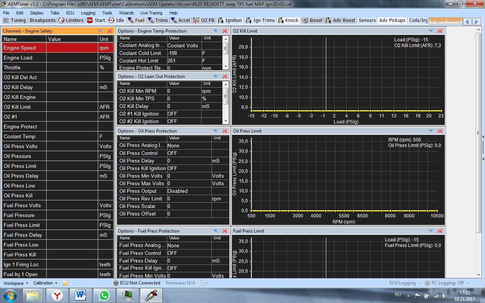Switch to the Adv Pickups tab
Viewport: 485px width, 303px height.
coord(392,20)
